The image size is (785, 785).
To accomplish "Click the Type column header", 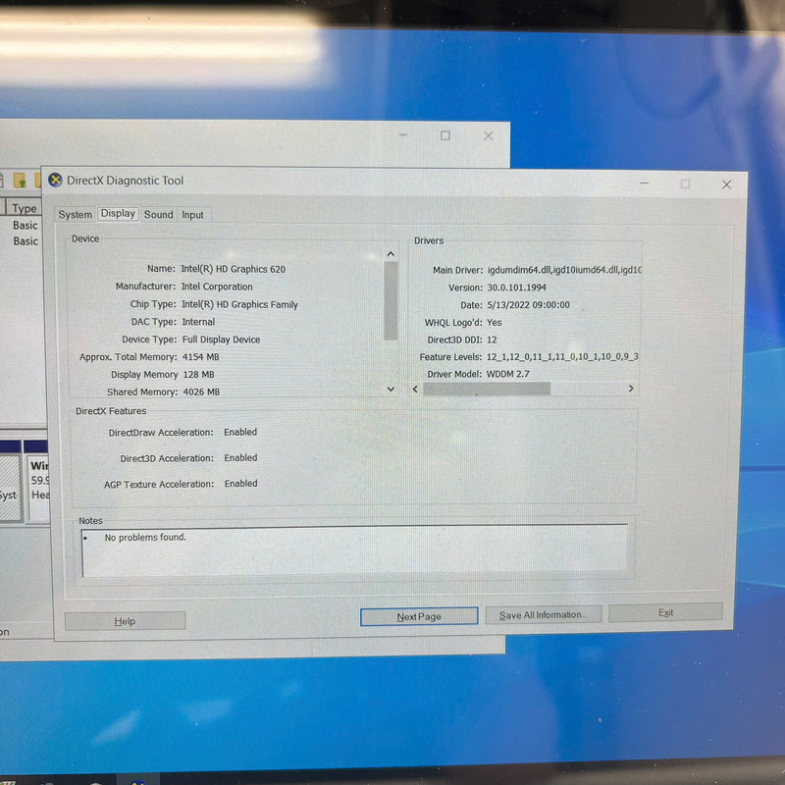I will [x=25, y=208].
